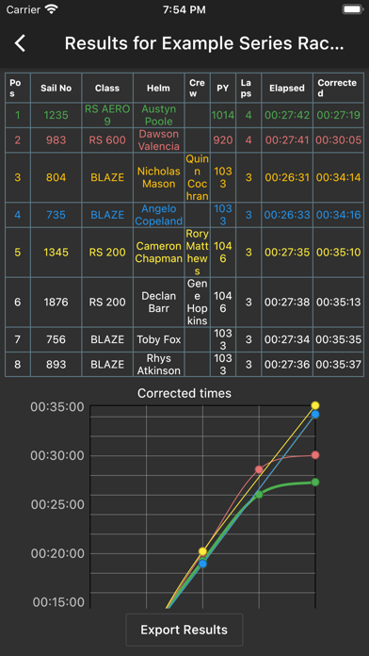Tap crew name Rory Matthews
The height and width of the screenshot is (656, 369).
click(x=198, y=253)
